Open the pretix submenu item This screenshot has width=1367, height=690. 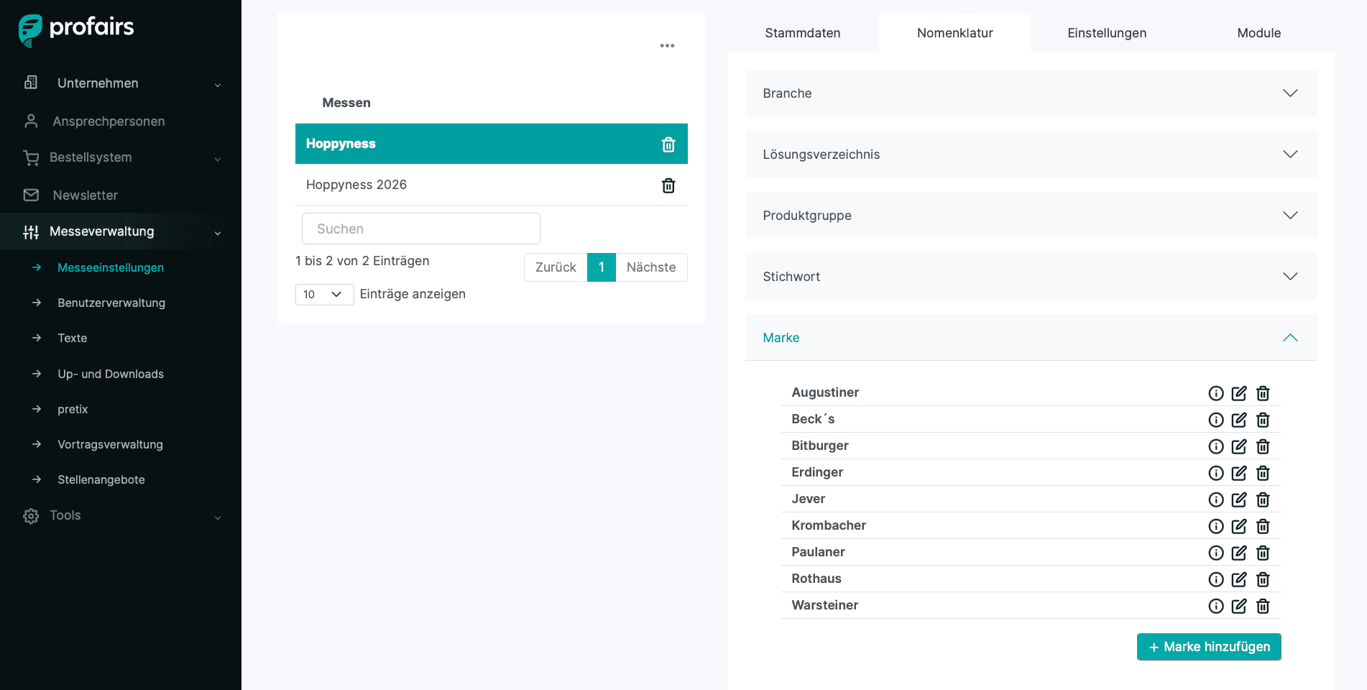click(x=73, y=409)
